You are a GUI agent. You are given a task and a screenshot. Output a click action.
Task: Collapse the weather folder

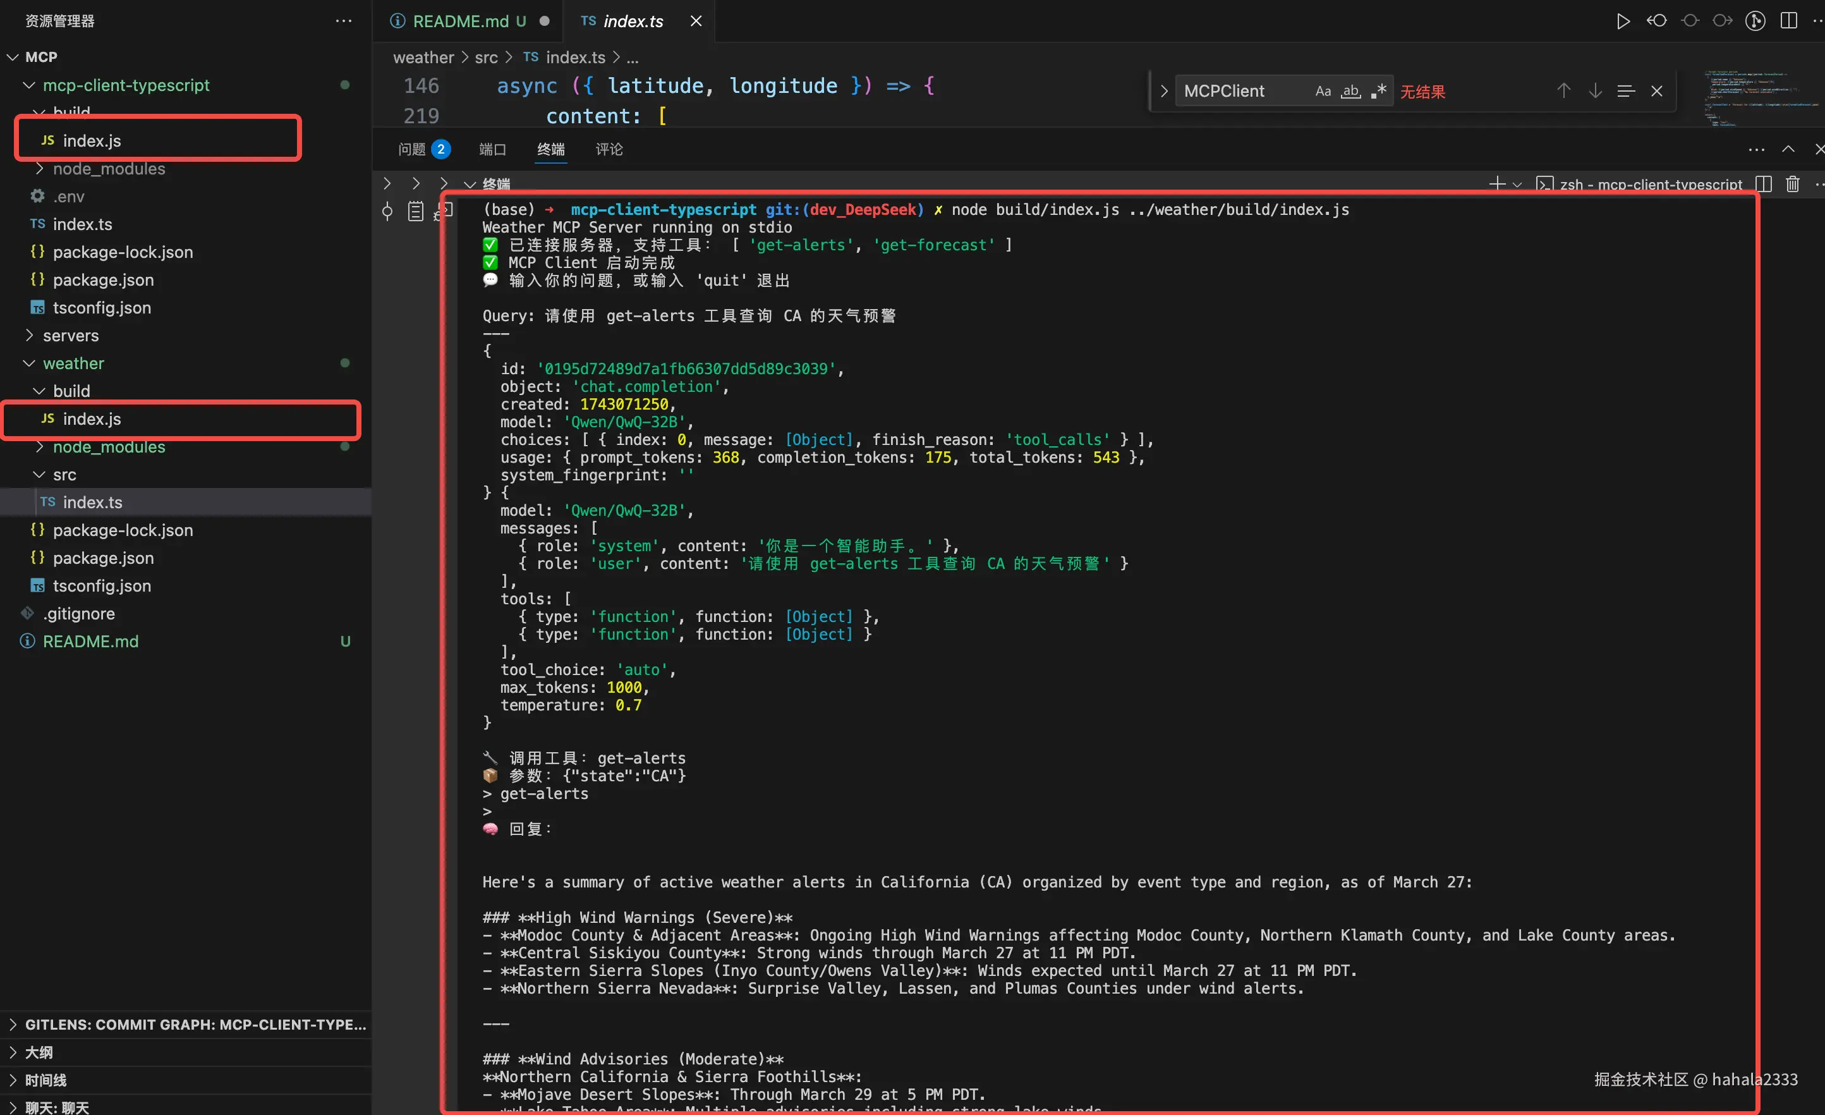click(x=73, y=363)
